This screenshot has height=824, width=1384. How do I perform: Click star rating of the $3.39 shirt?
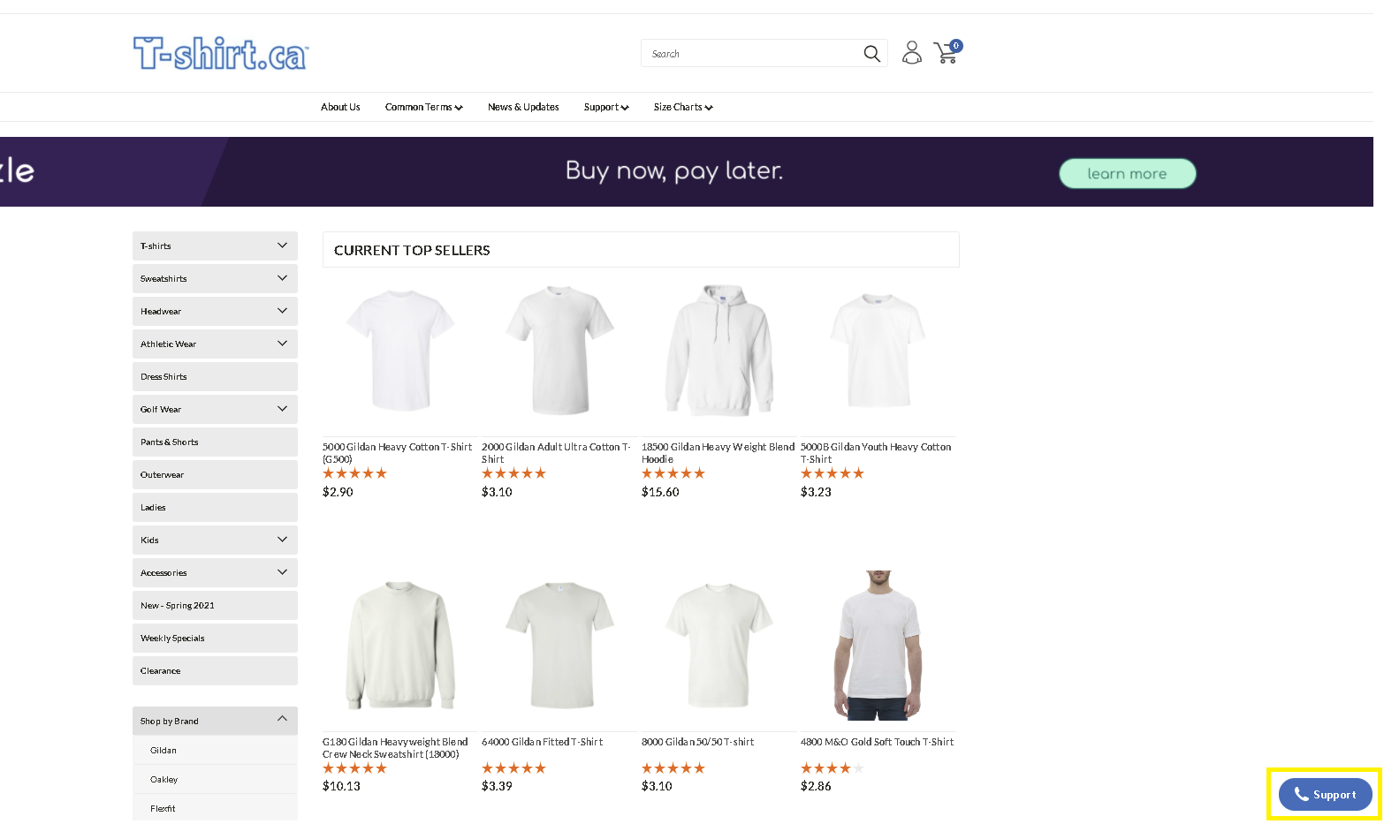[513, 768]
